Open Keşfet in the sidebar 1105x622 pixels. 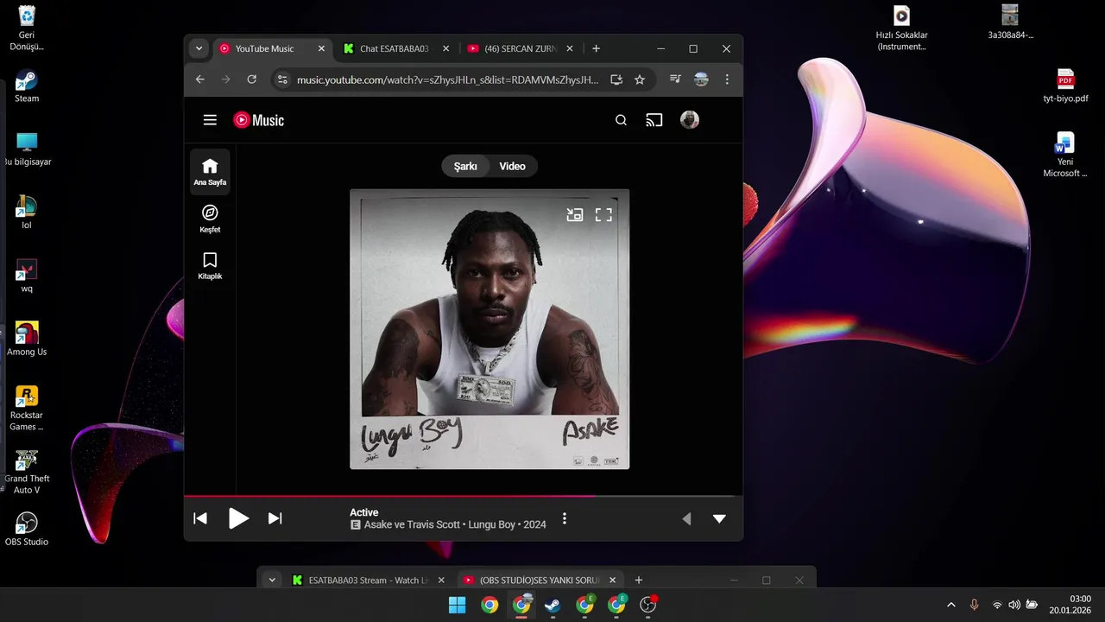coord(210,219)
